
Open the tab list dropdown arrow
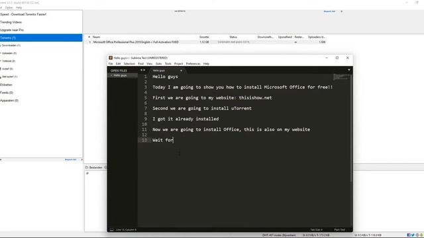(349, 70)
